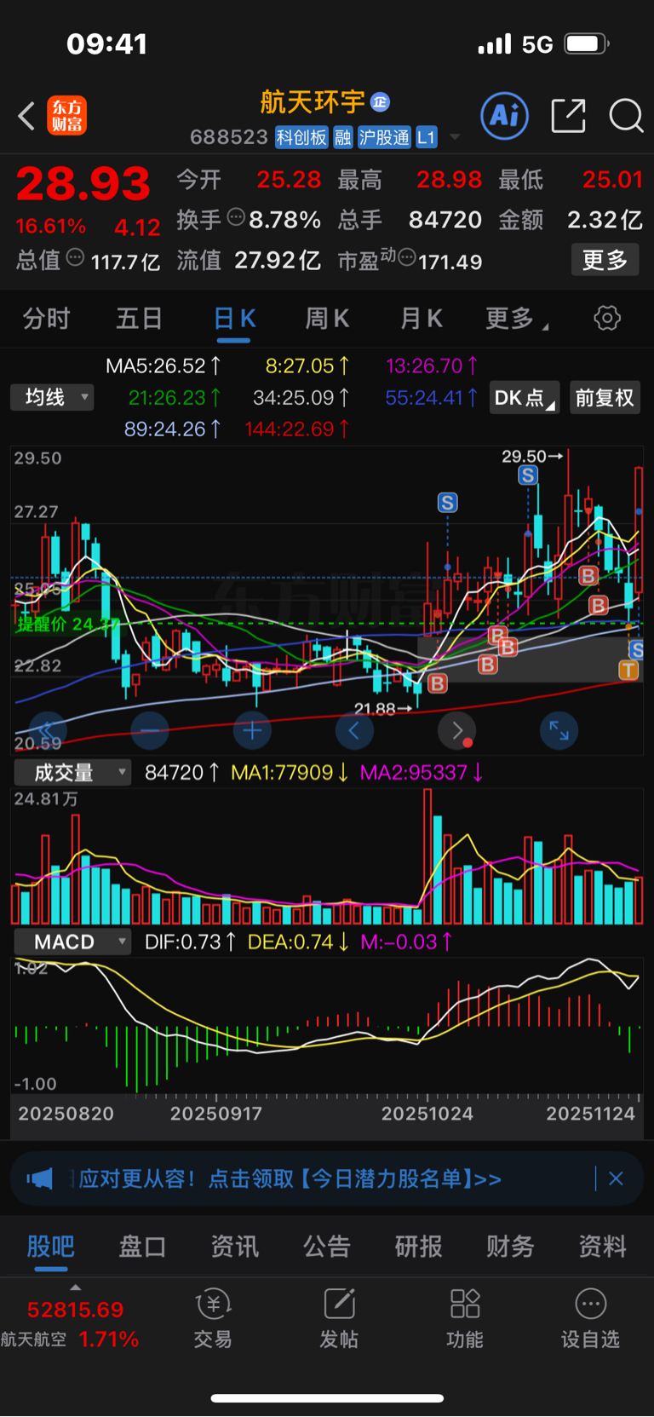Screen dimensions: 654x1417
Task: Open the 研报 tab
Action: 419,1247
